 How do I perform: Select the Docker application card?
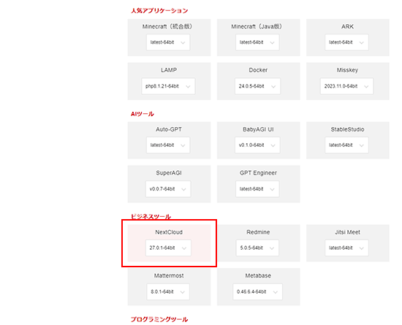click(259, 81)
